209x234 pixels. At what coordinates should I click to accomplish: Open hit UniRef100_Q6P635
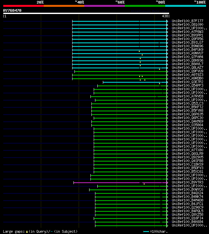click(187, 114)
